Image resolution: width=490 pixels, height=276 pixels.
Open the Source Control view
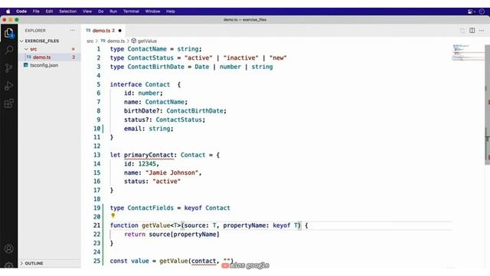pyautogui.click(x=8, y=68)
